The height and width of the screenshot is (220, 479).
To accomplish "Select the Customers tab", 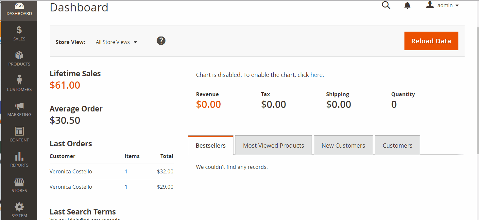I will [x=397, y=146].
